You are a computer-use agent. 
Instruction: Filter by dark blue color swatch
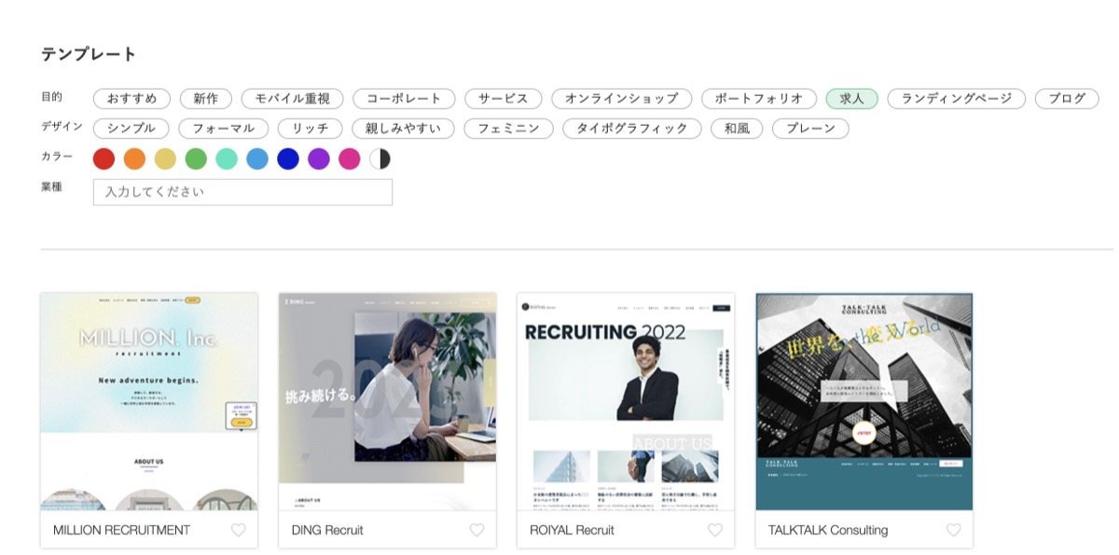point(288,160)
